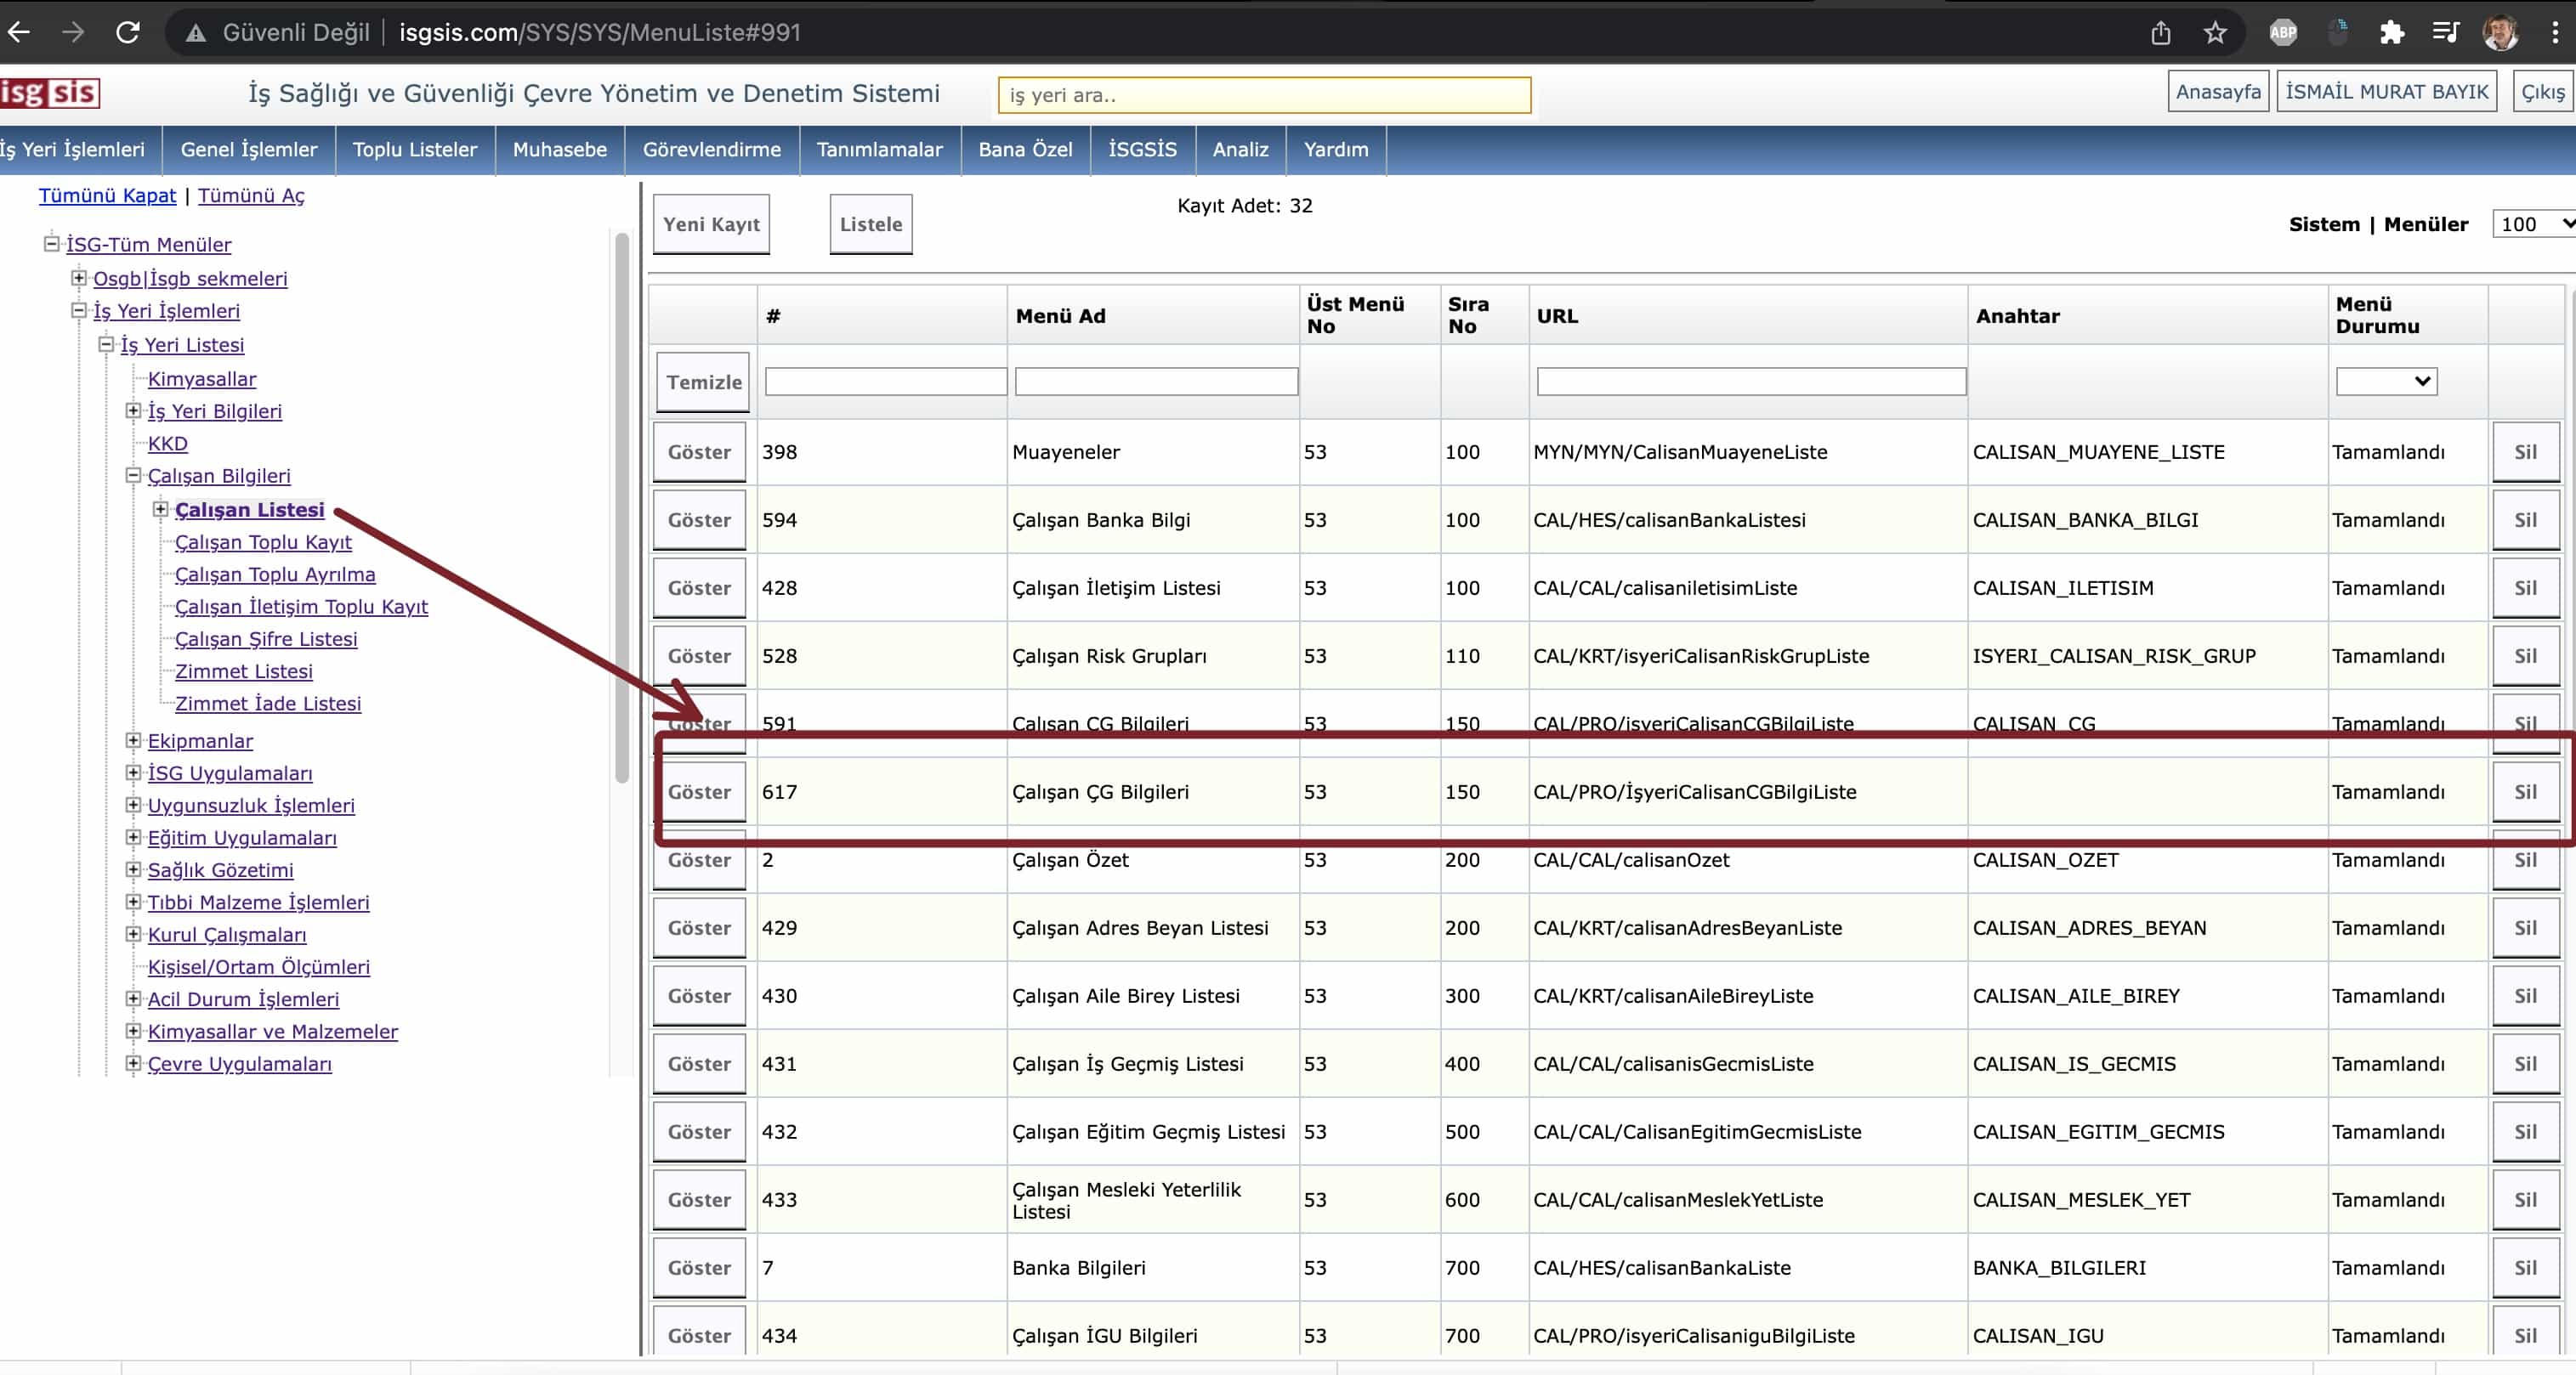Click the isgsis logo
Viewport: 2576px width, 1375px height.
(x=50, y=93)
